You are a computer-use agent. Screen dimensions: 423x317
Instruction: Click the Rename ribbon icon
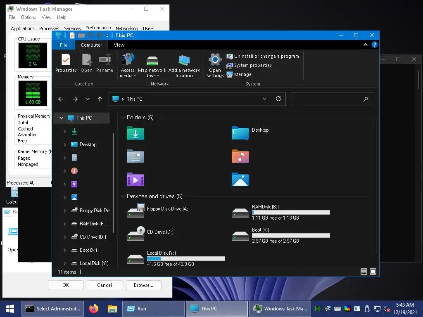coord(105,63)
